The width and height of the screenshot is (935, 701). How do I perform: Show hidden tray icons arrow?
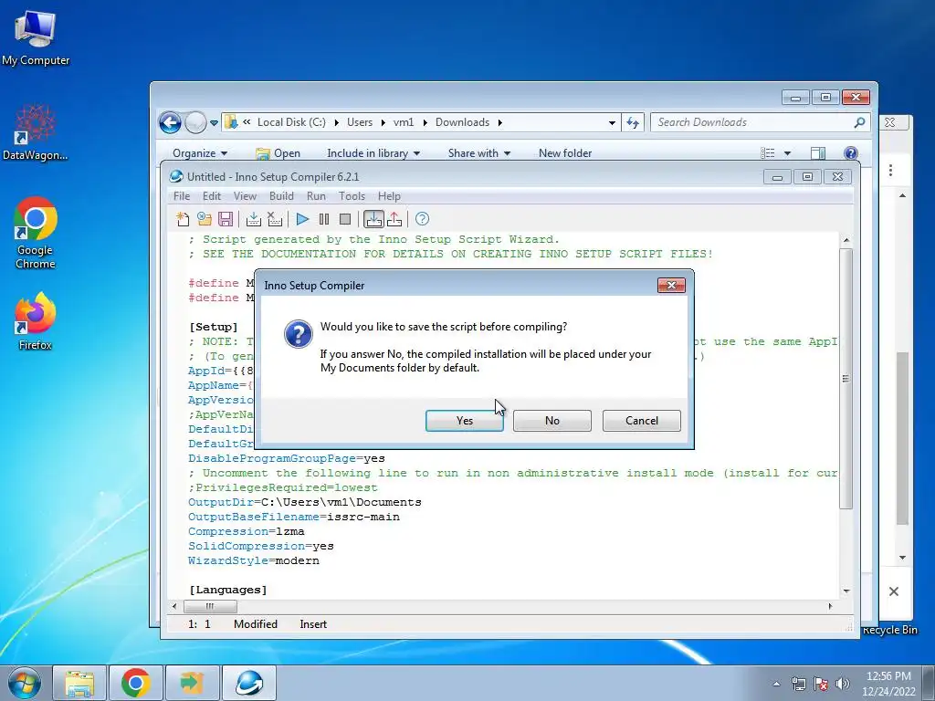776,684
